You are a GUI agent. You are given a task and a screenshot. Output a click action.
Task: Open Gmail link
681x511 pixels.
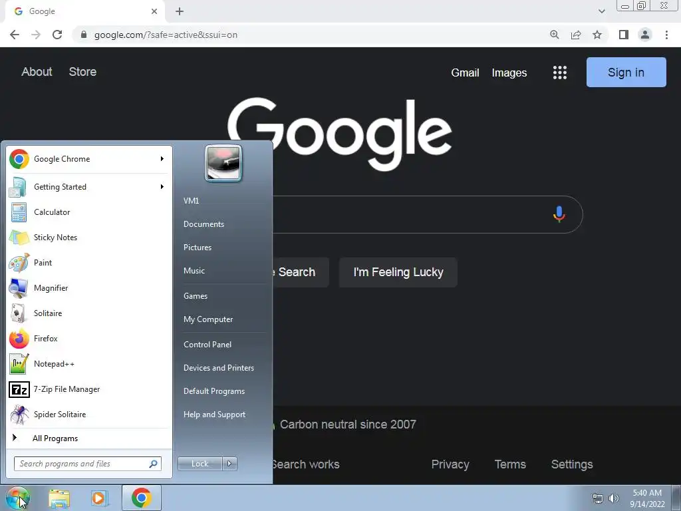(465, 73)
